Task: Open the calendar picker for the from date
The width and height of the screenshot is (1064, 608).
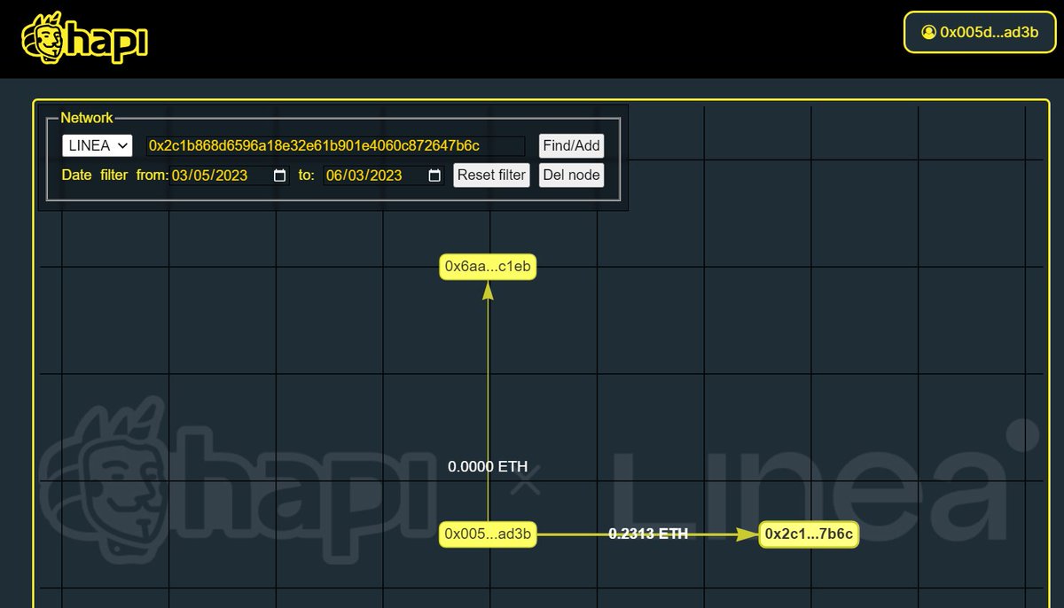Action: pos(279,175)
